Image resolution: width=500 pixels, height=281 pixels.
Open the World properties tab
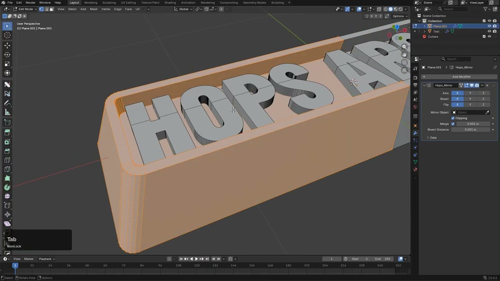click(x=415, y=107)
